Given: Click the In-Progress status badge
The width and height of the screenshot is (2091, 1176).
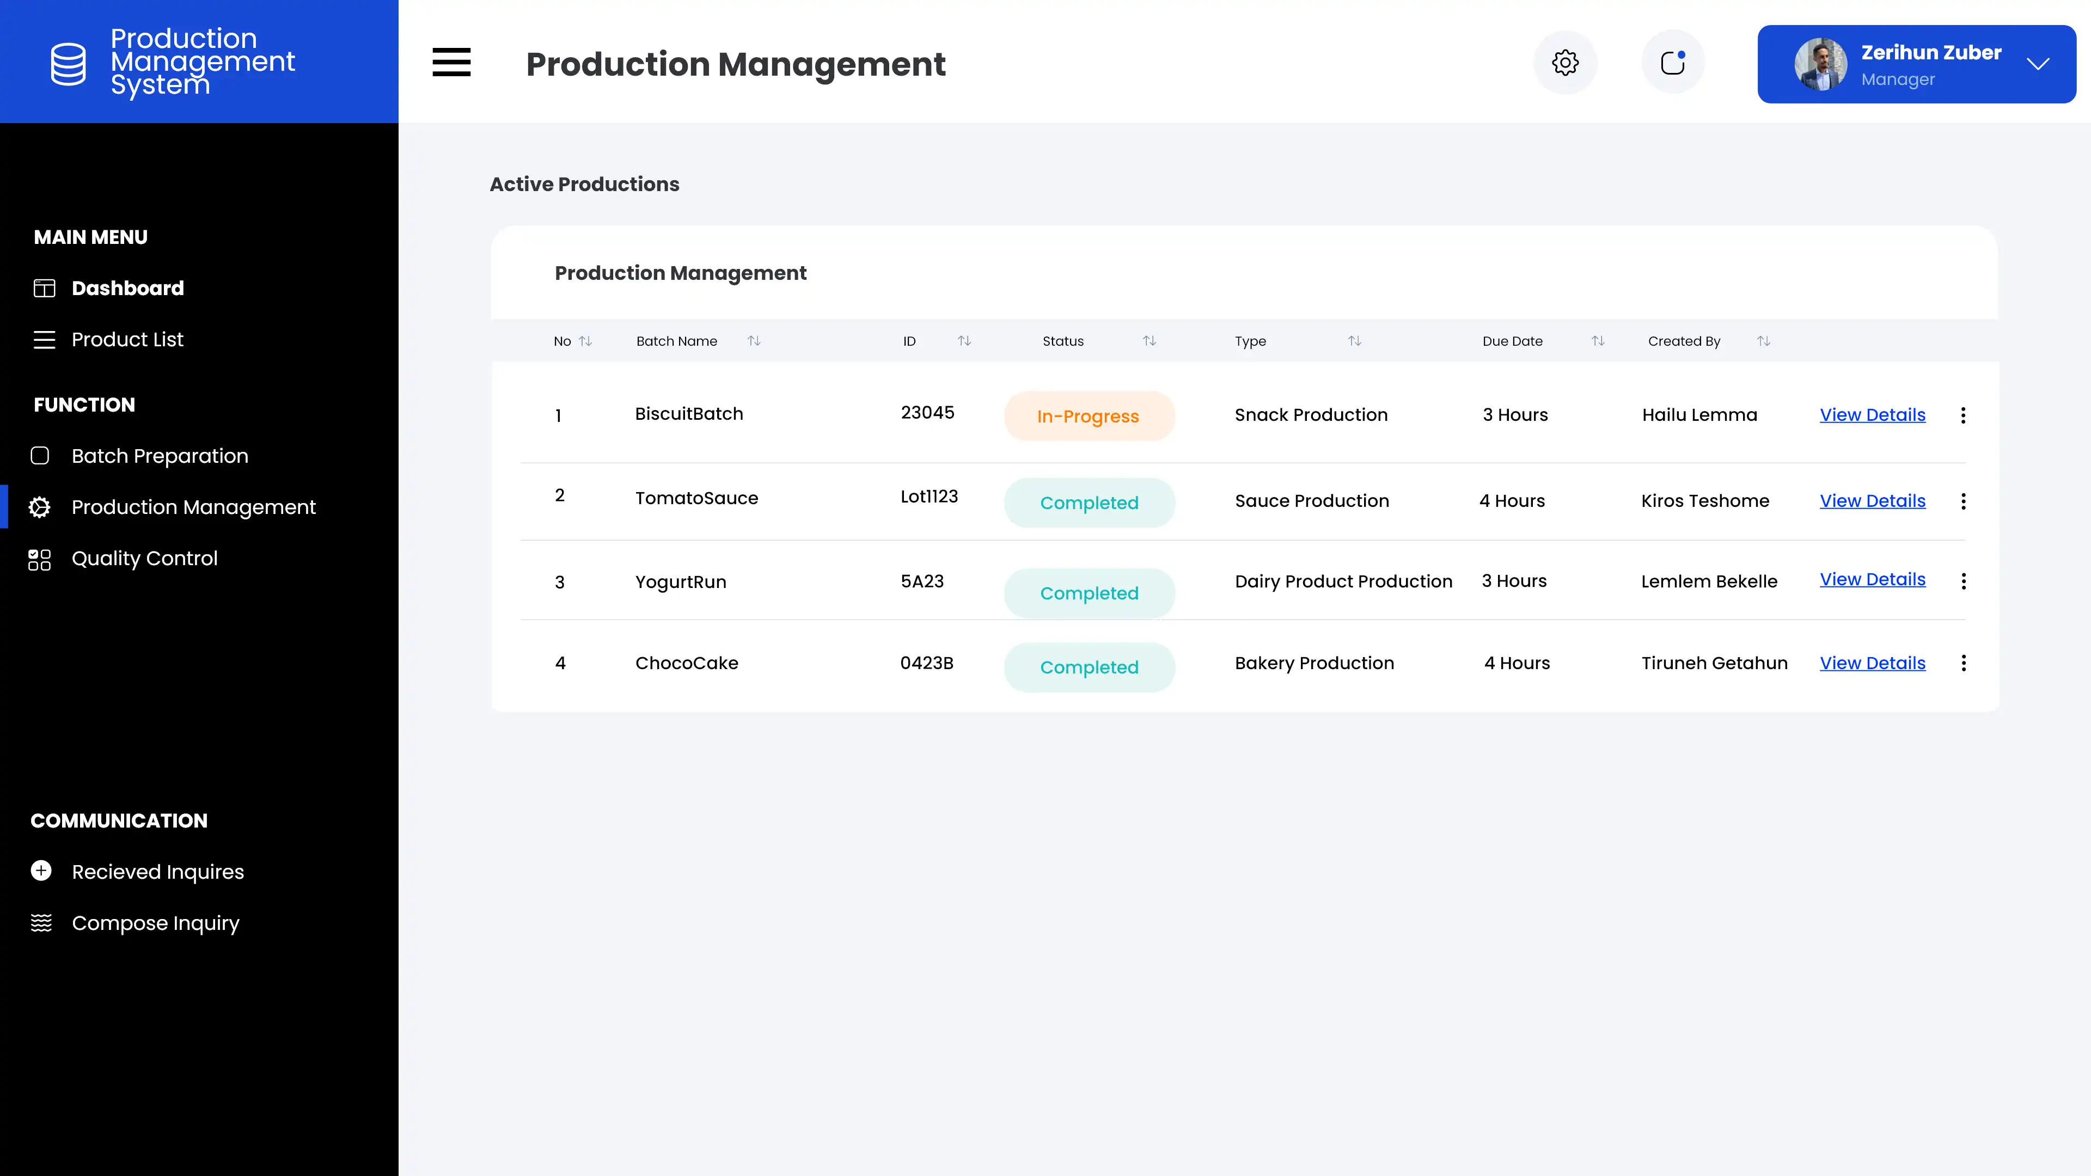Looking at the screenshot, I should point(1089,416).
